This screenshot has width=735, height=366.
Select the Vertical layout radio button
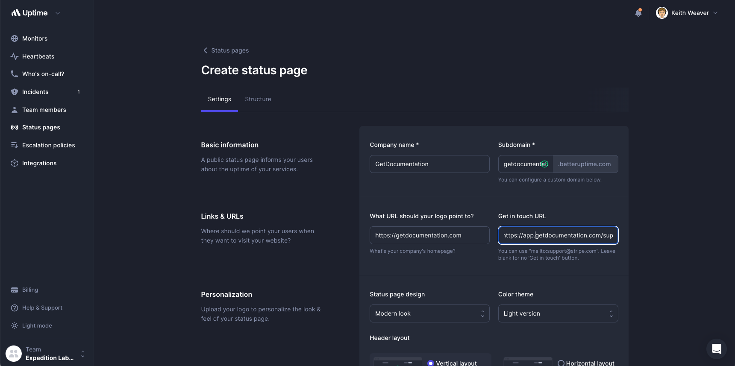point(431,363)
